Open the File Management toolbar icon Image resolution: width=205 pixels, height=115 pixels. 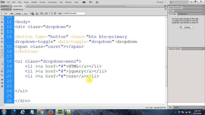(x=42, y=13)
